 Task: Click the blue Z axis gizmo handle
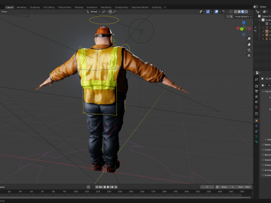click(x=244, y=23)
